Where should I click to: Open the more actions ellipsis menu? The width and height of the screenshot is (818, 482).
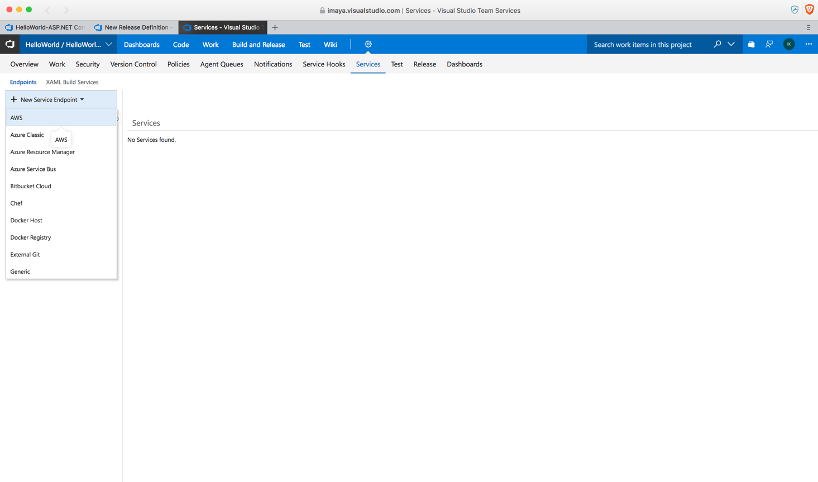pos(809,44)
